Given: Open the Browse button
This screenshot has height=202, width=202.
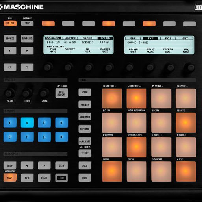Looking at the screenshot, I should coord(10,39).
